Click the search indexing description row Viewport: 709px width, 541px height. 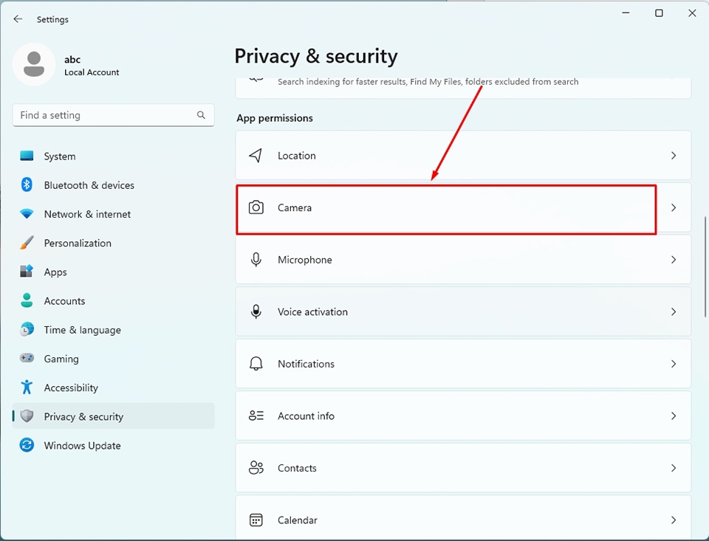463,88
